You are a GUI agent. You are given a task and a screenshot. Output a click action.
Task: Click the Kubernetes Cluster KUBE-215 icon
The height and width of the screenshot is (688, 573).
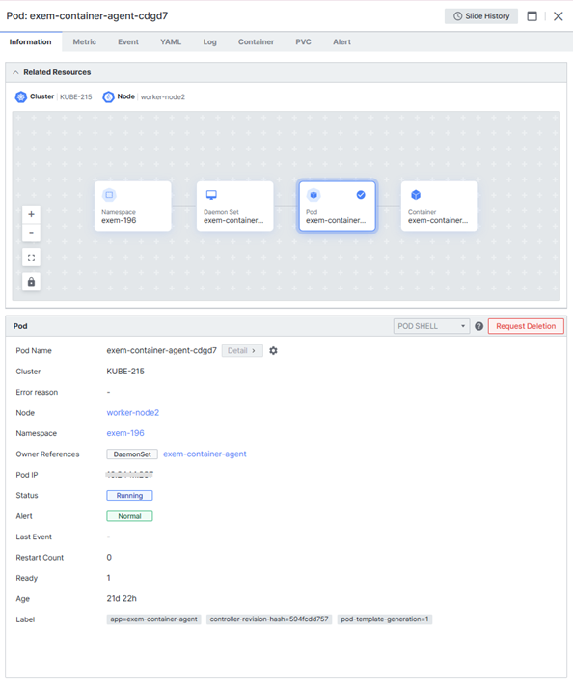point(20,96)
